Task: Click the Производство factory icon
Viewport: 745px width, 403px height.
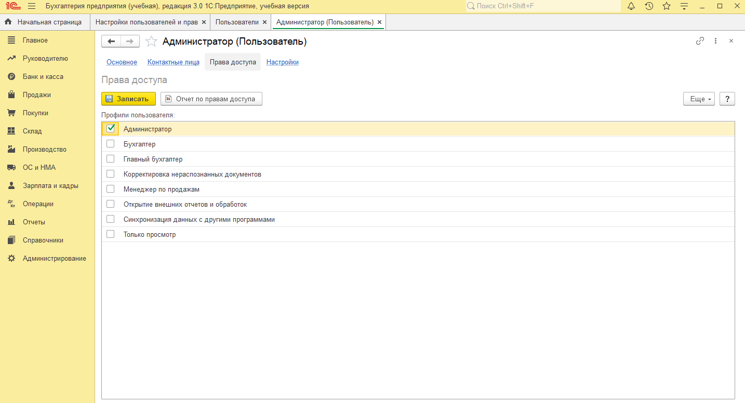Action: click(11, 150)
